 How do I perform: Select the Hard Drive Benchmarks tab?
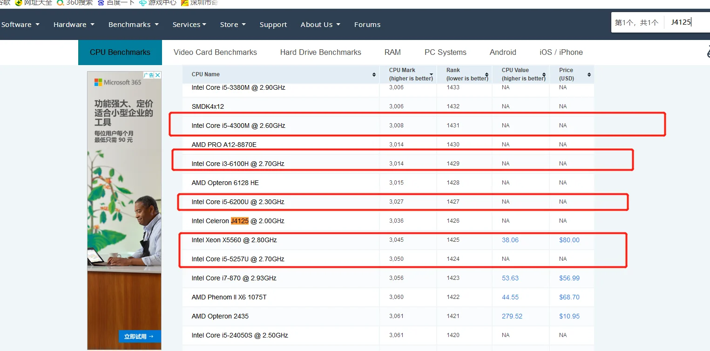tap(320, 52)
